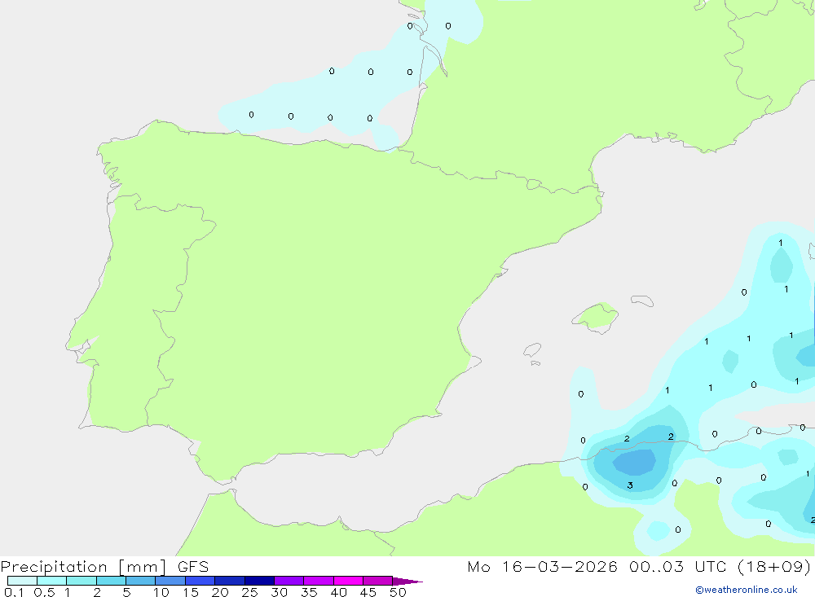Click the "40" legend scale label

point(339,592)
